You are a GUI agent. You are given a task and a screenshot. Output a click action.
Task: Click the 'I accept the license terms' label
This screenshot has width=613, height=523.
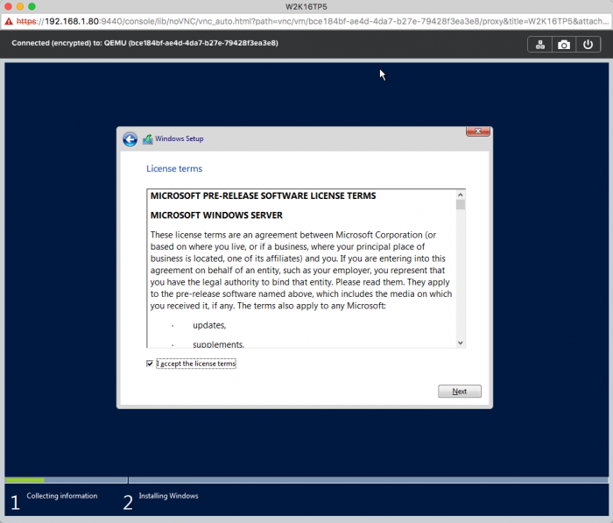pyautogui.click(x=196, y=364)
